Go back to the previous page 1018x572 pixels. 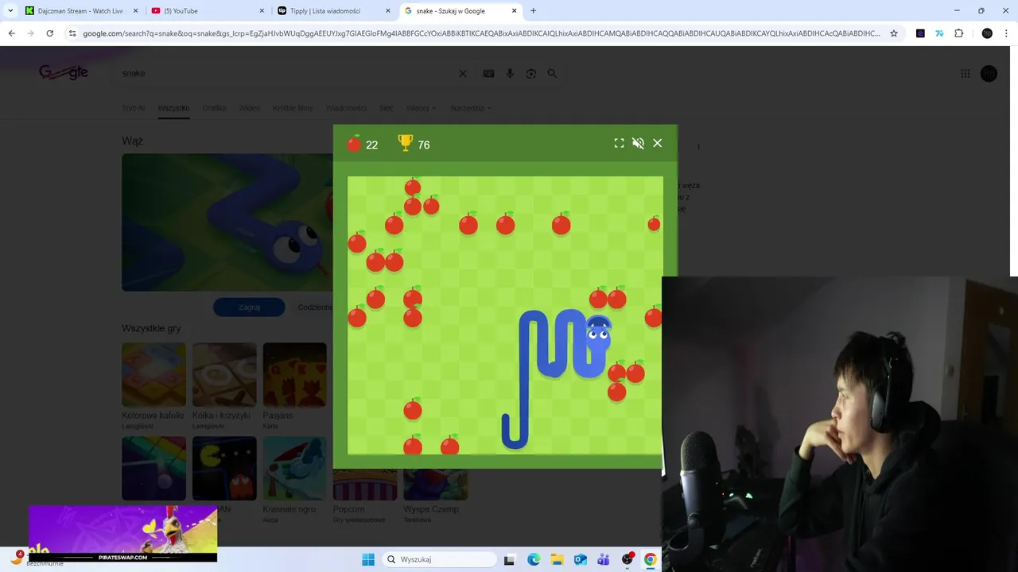tap(11, 33)
